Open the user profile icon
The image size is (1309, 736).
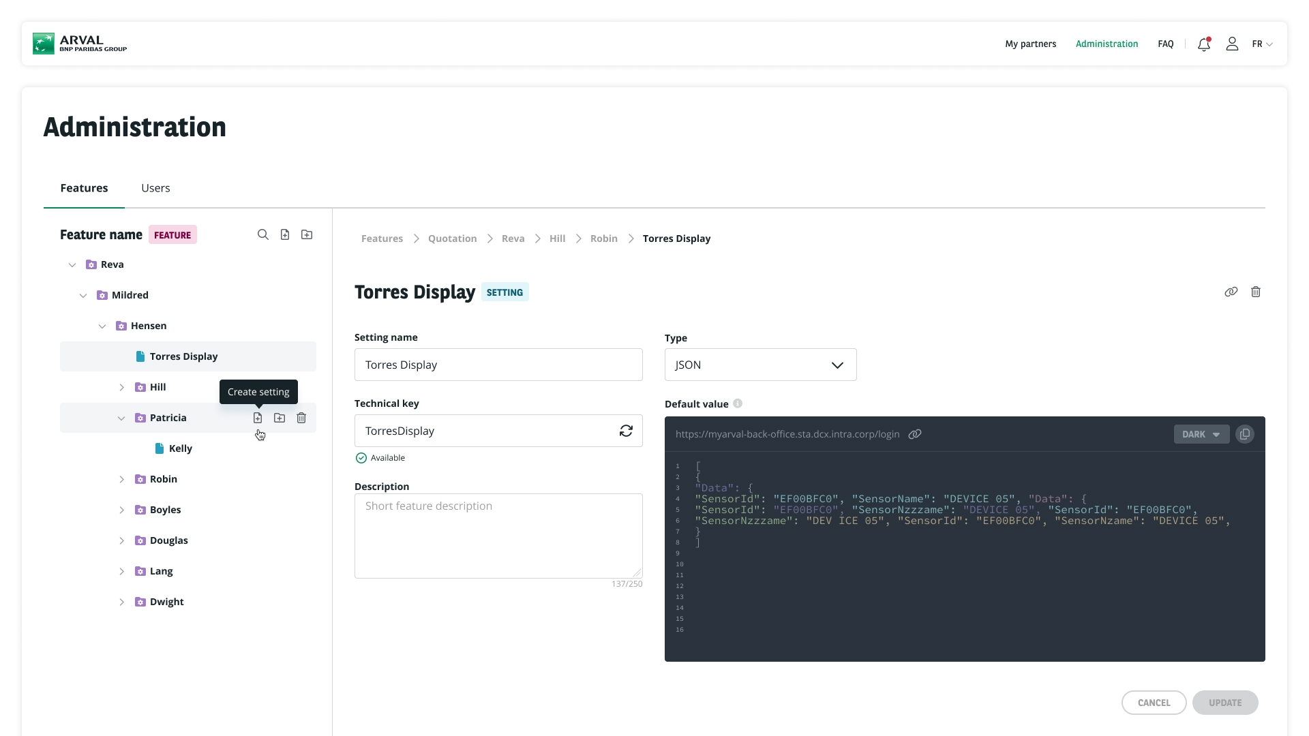1232,44
